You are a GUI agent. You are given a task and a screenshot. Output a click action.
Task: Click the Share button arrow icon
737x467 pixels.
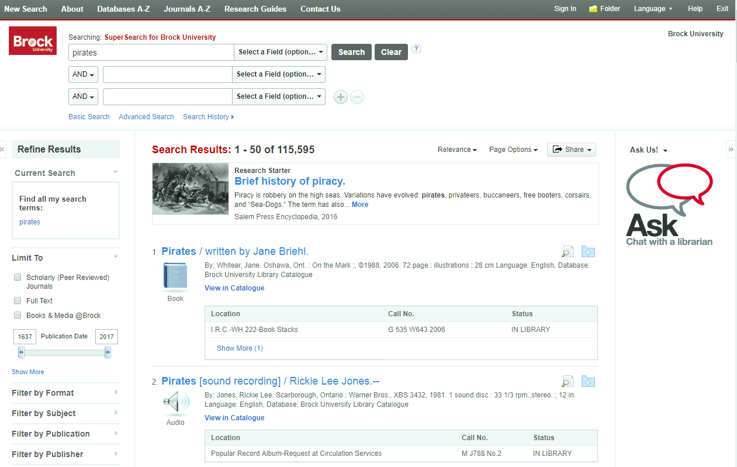557,150
